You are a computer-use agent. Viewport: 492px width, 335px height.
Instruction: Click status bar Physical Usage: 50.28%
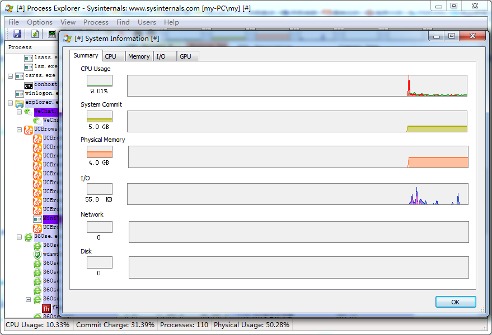[251, 325]
